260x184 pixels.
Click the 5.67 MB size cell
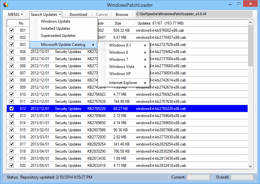120,38
